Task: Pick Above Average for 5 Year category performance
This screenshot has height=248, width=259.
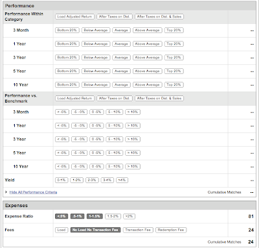Action: pos(148,71)
